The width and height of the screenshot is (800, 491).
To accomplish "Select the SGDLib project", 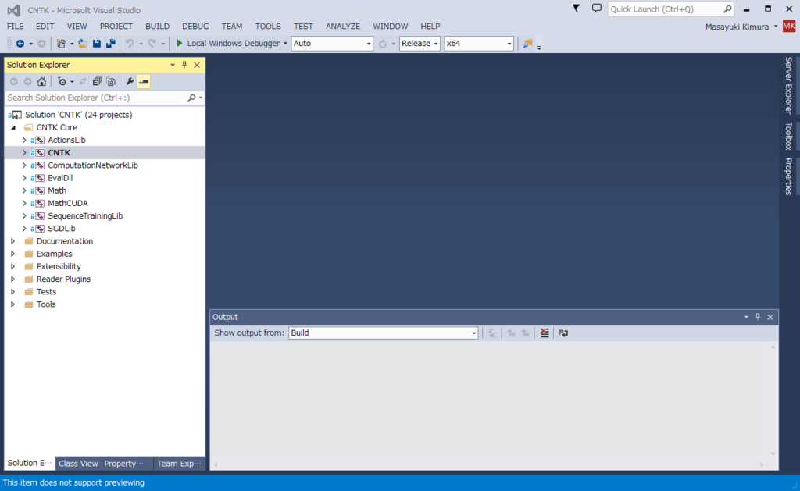I will pos(62,229).
